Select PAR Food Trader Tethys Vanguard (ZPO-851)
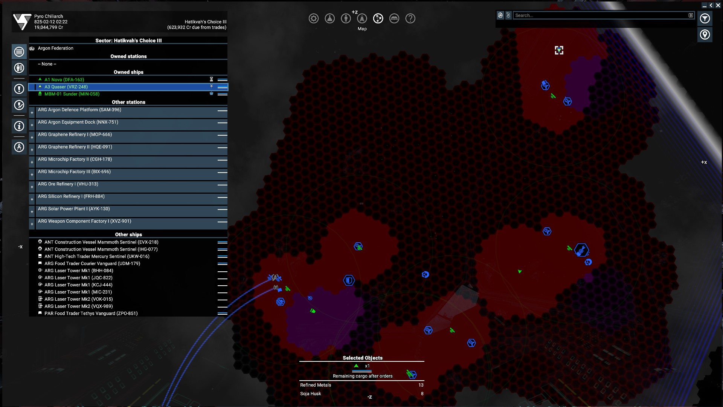Image resolution: width=723 pixels, height=407 pixels. tap(91, 314)
